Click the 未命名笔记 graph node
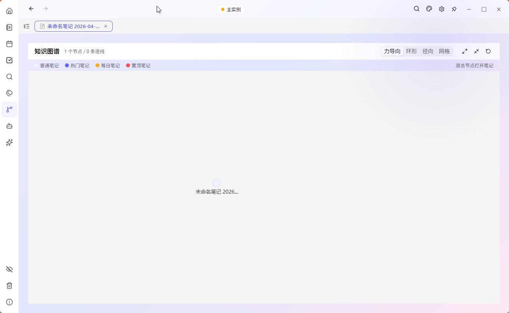509x313 pixels. pos(217,183)
